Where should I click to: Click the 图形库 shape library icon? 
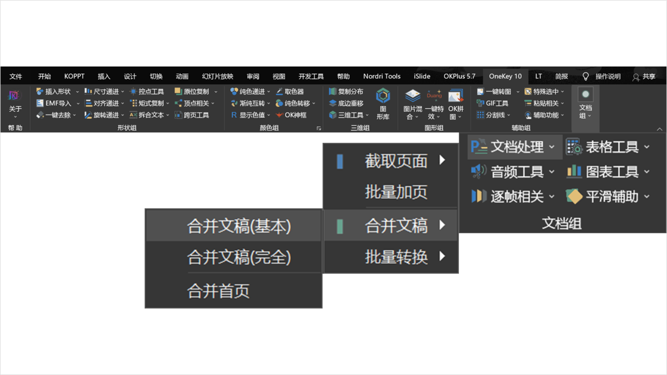(383, 103)
